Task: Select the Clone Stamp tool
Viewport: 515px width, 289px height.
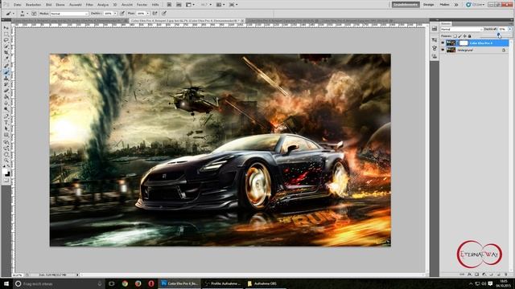Action: point(6,79)
